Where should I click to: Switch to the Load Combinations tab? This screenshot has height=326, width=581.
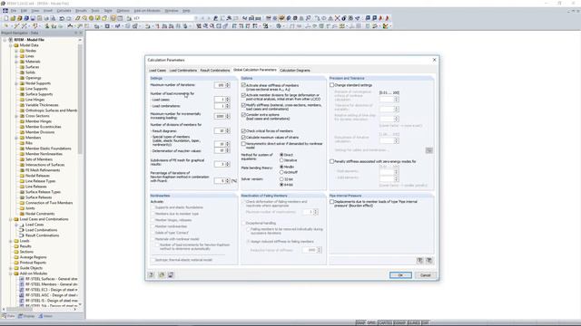(183, 71)
